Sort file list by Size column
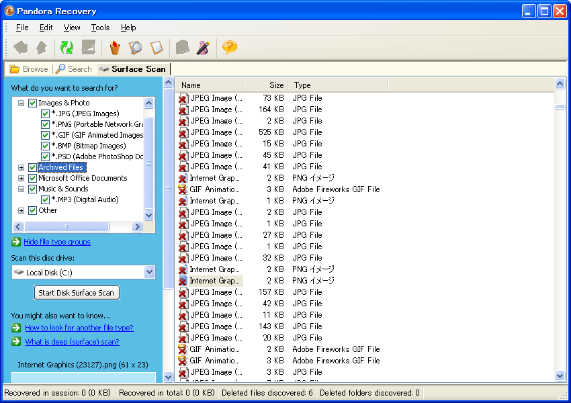The image size is (571, 403). pyautogui.click(x=265, y=85)
